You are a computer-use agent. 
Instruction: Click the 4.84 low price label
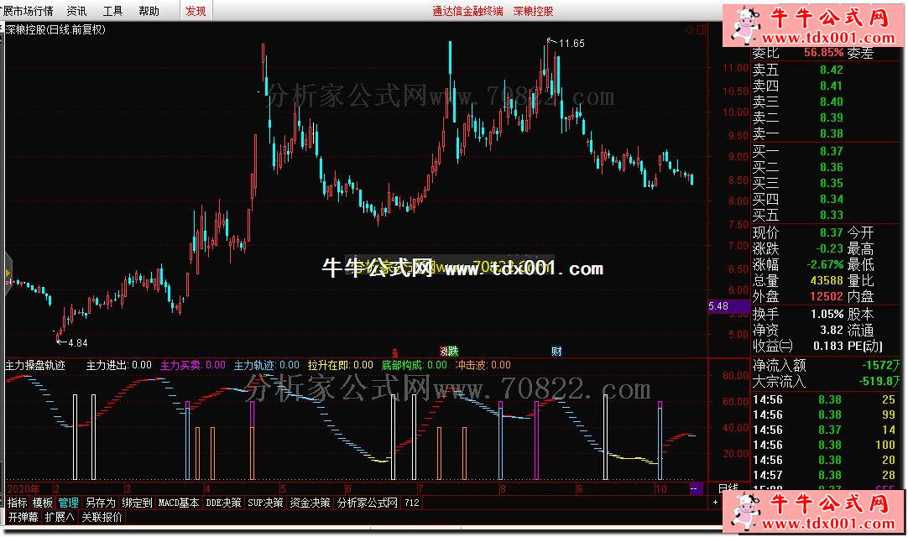pyautogui.click(x=77, y=343)
